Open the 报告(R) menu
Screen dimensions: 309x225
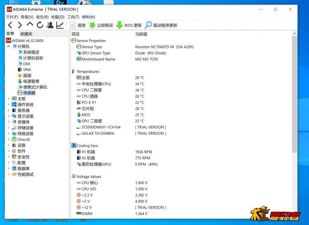pos(42,17)
